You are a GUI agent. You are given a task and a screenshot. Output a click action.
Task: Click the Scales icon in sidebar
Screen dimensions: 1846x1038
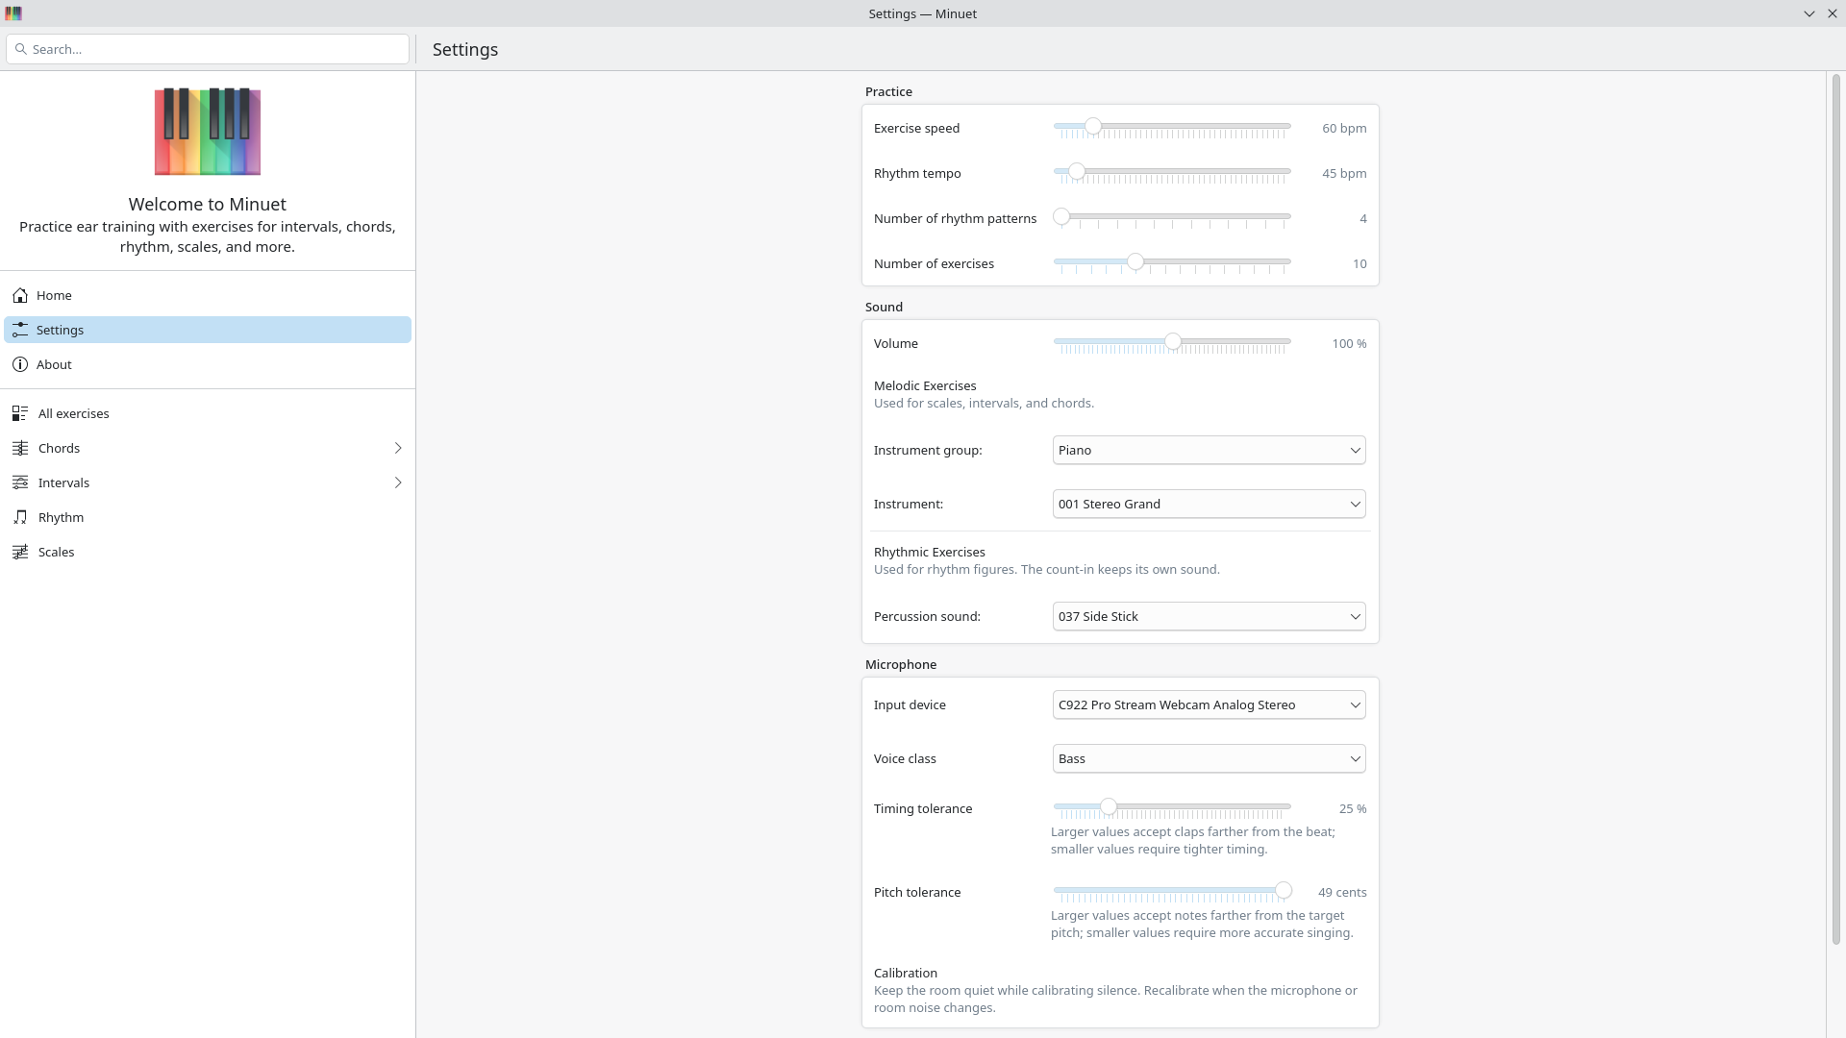pos(20,552)
